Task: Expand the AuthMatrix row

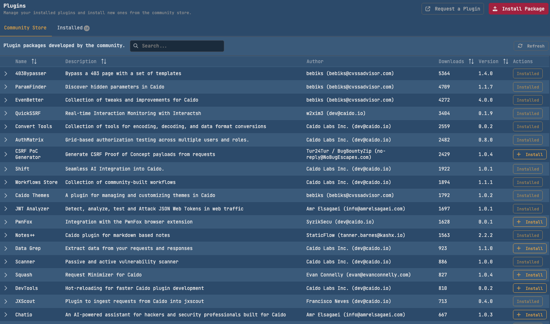Action: pos(6,140)
